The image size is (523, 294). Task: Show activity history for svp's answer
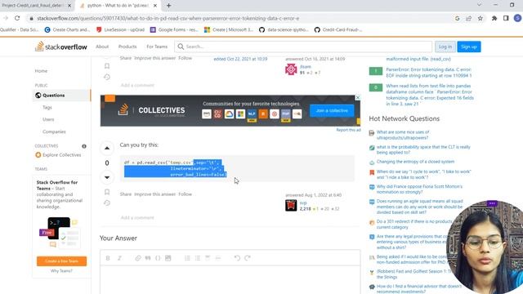click(107, 203)
